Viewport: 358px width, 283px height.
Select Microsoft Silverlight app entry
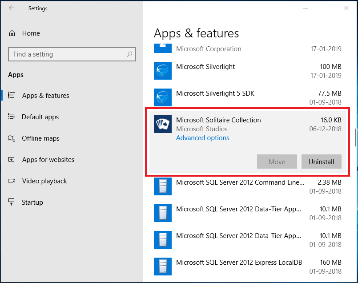point(248,71)
